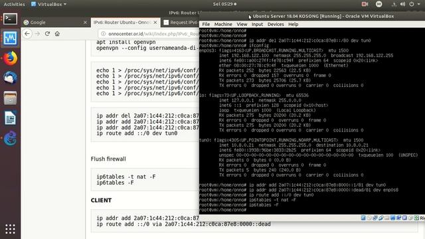425x239 pixels.
Task: Switch to the Request IPv6 tab
Action: [181, 23]
